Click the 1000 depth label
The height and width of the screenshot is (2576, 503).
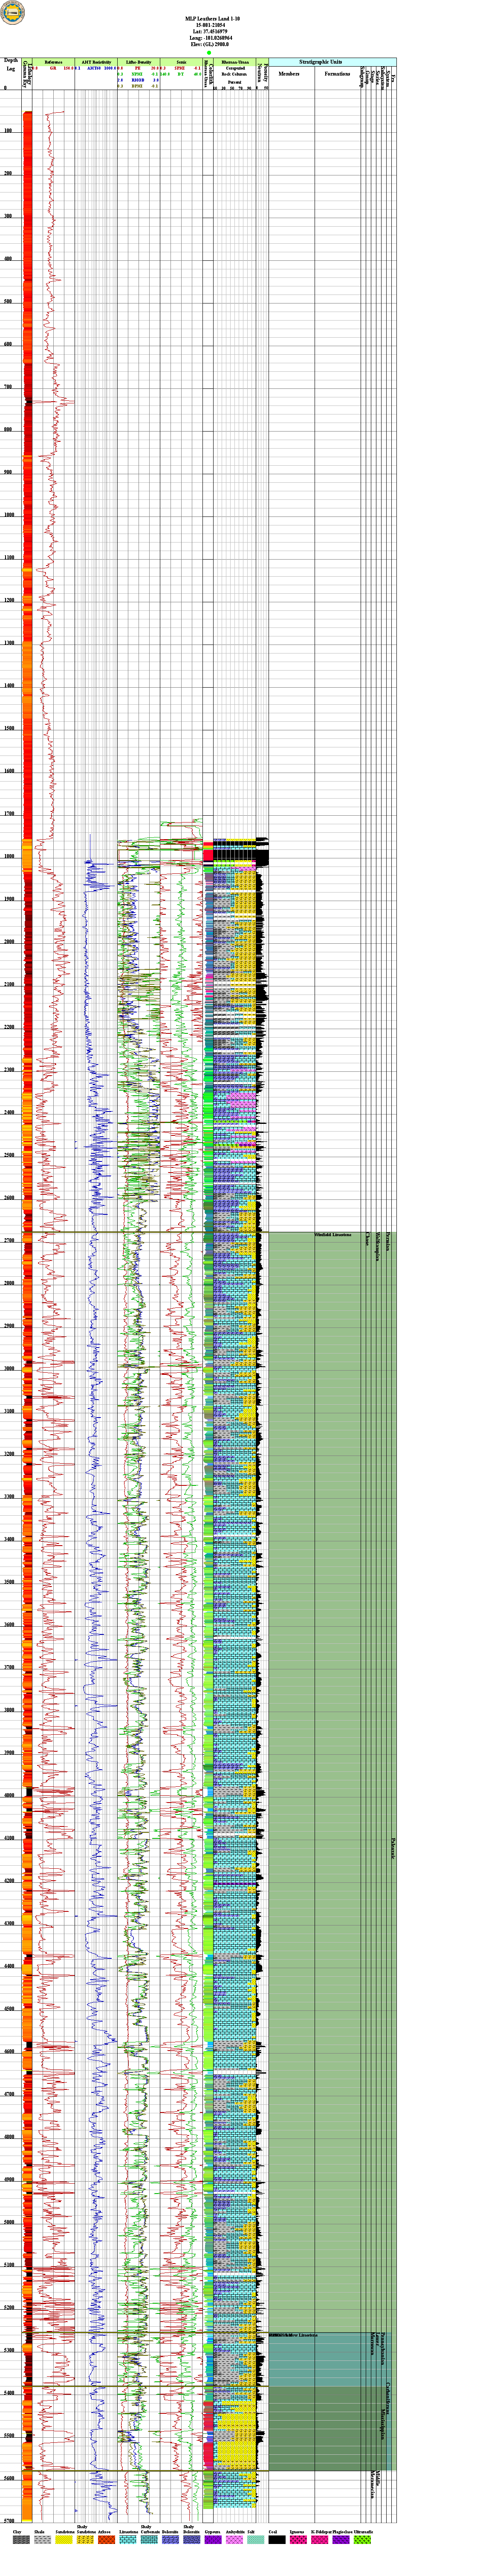(9, 515)
